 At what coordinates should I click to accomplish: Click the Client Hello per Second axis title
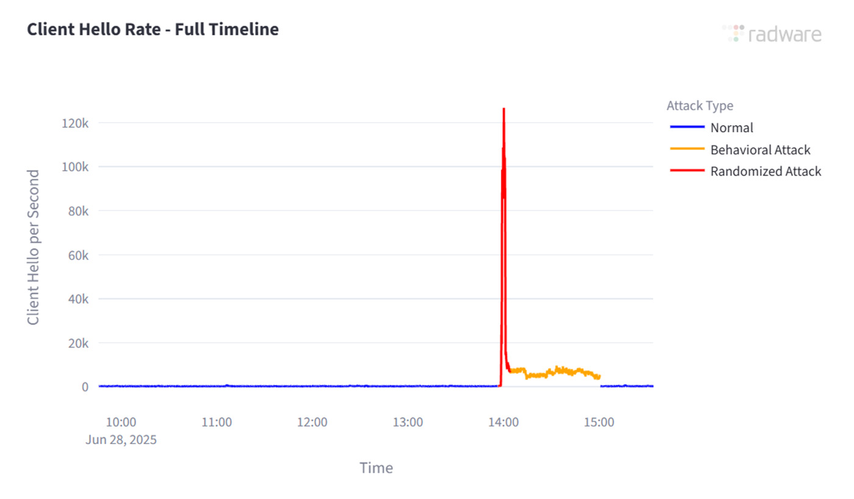(x=34, y=247)
